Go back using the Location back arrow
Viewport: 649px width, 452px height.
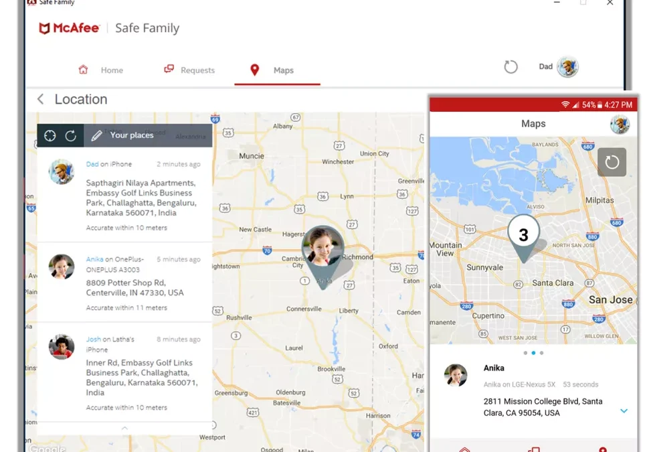[41, 99]
